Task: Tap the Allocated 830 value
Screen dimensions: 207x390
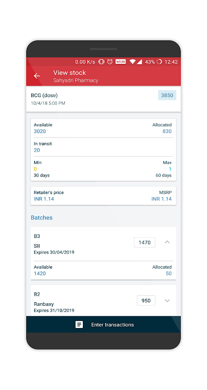Action: [167, 131]
